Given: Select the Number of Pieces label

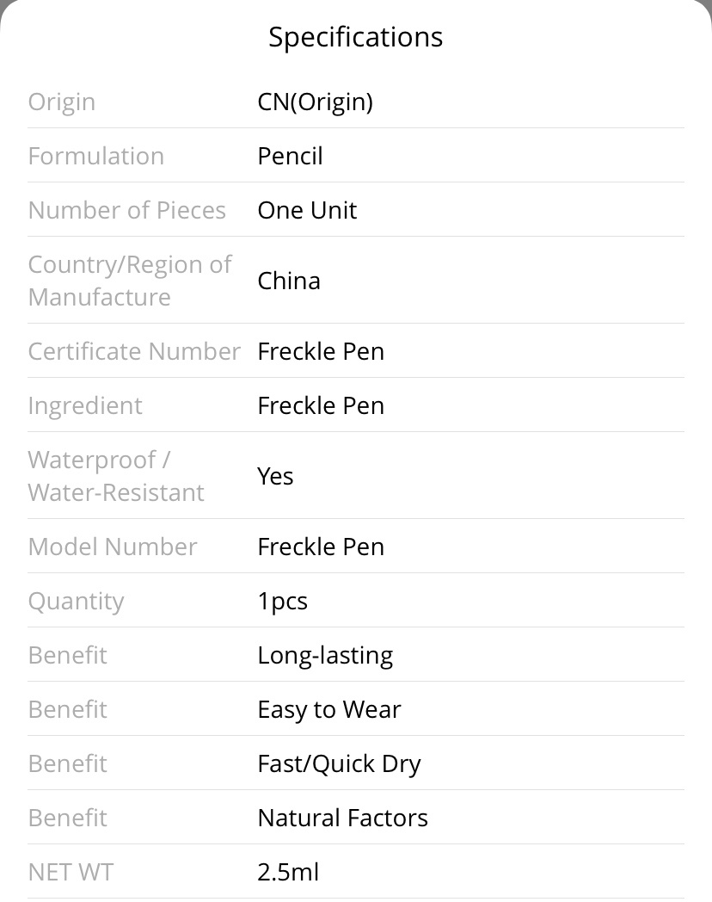Looking at the screenshot, I should tap(127, 210).
